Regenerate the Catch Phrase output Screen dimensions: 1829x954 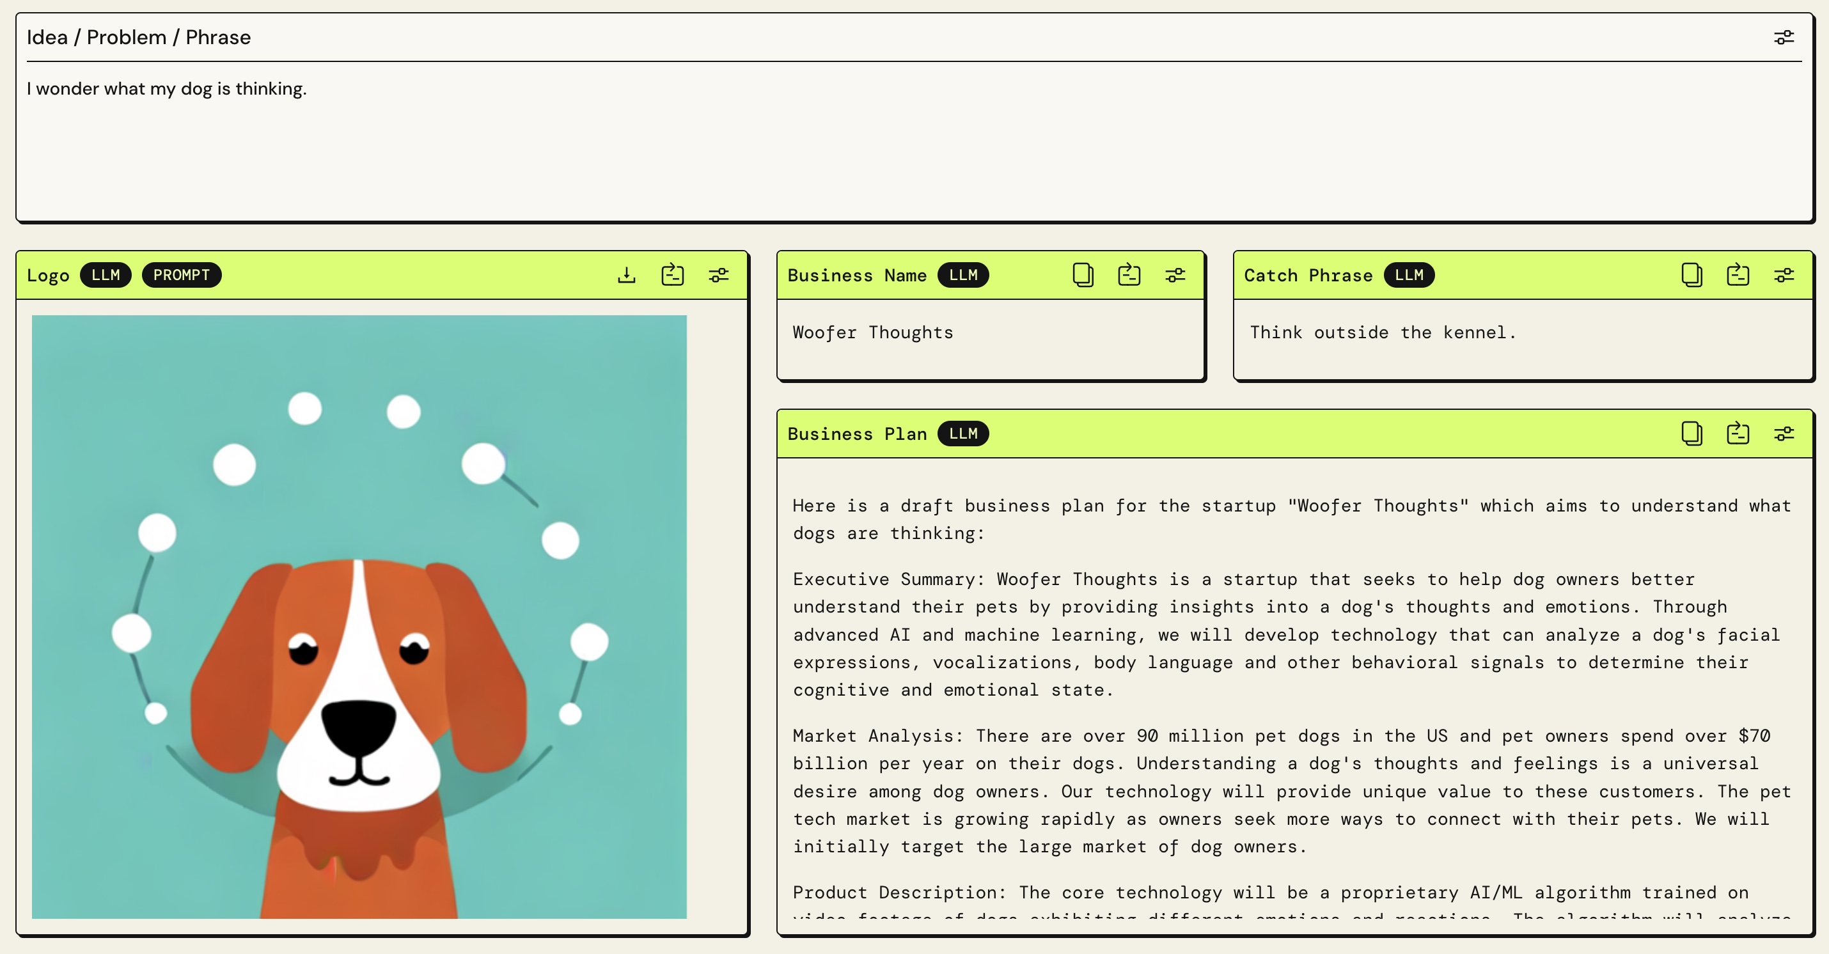point(1738,275)
